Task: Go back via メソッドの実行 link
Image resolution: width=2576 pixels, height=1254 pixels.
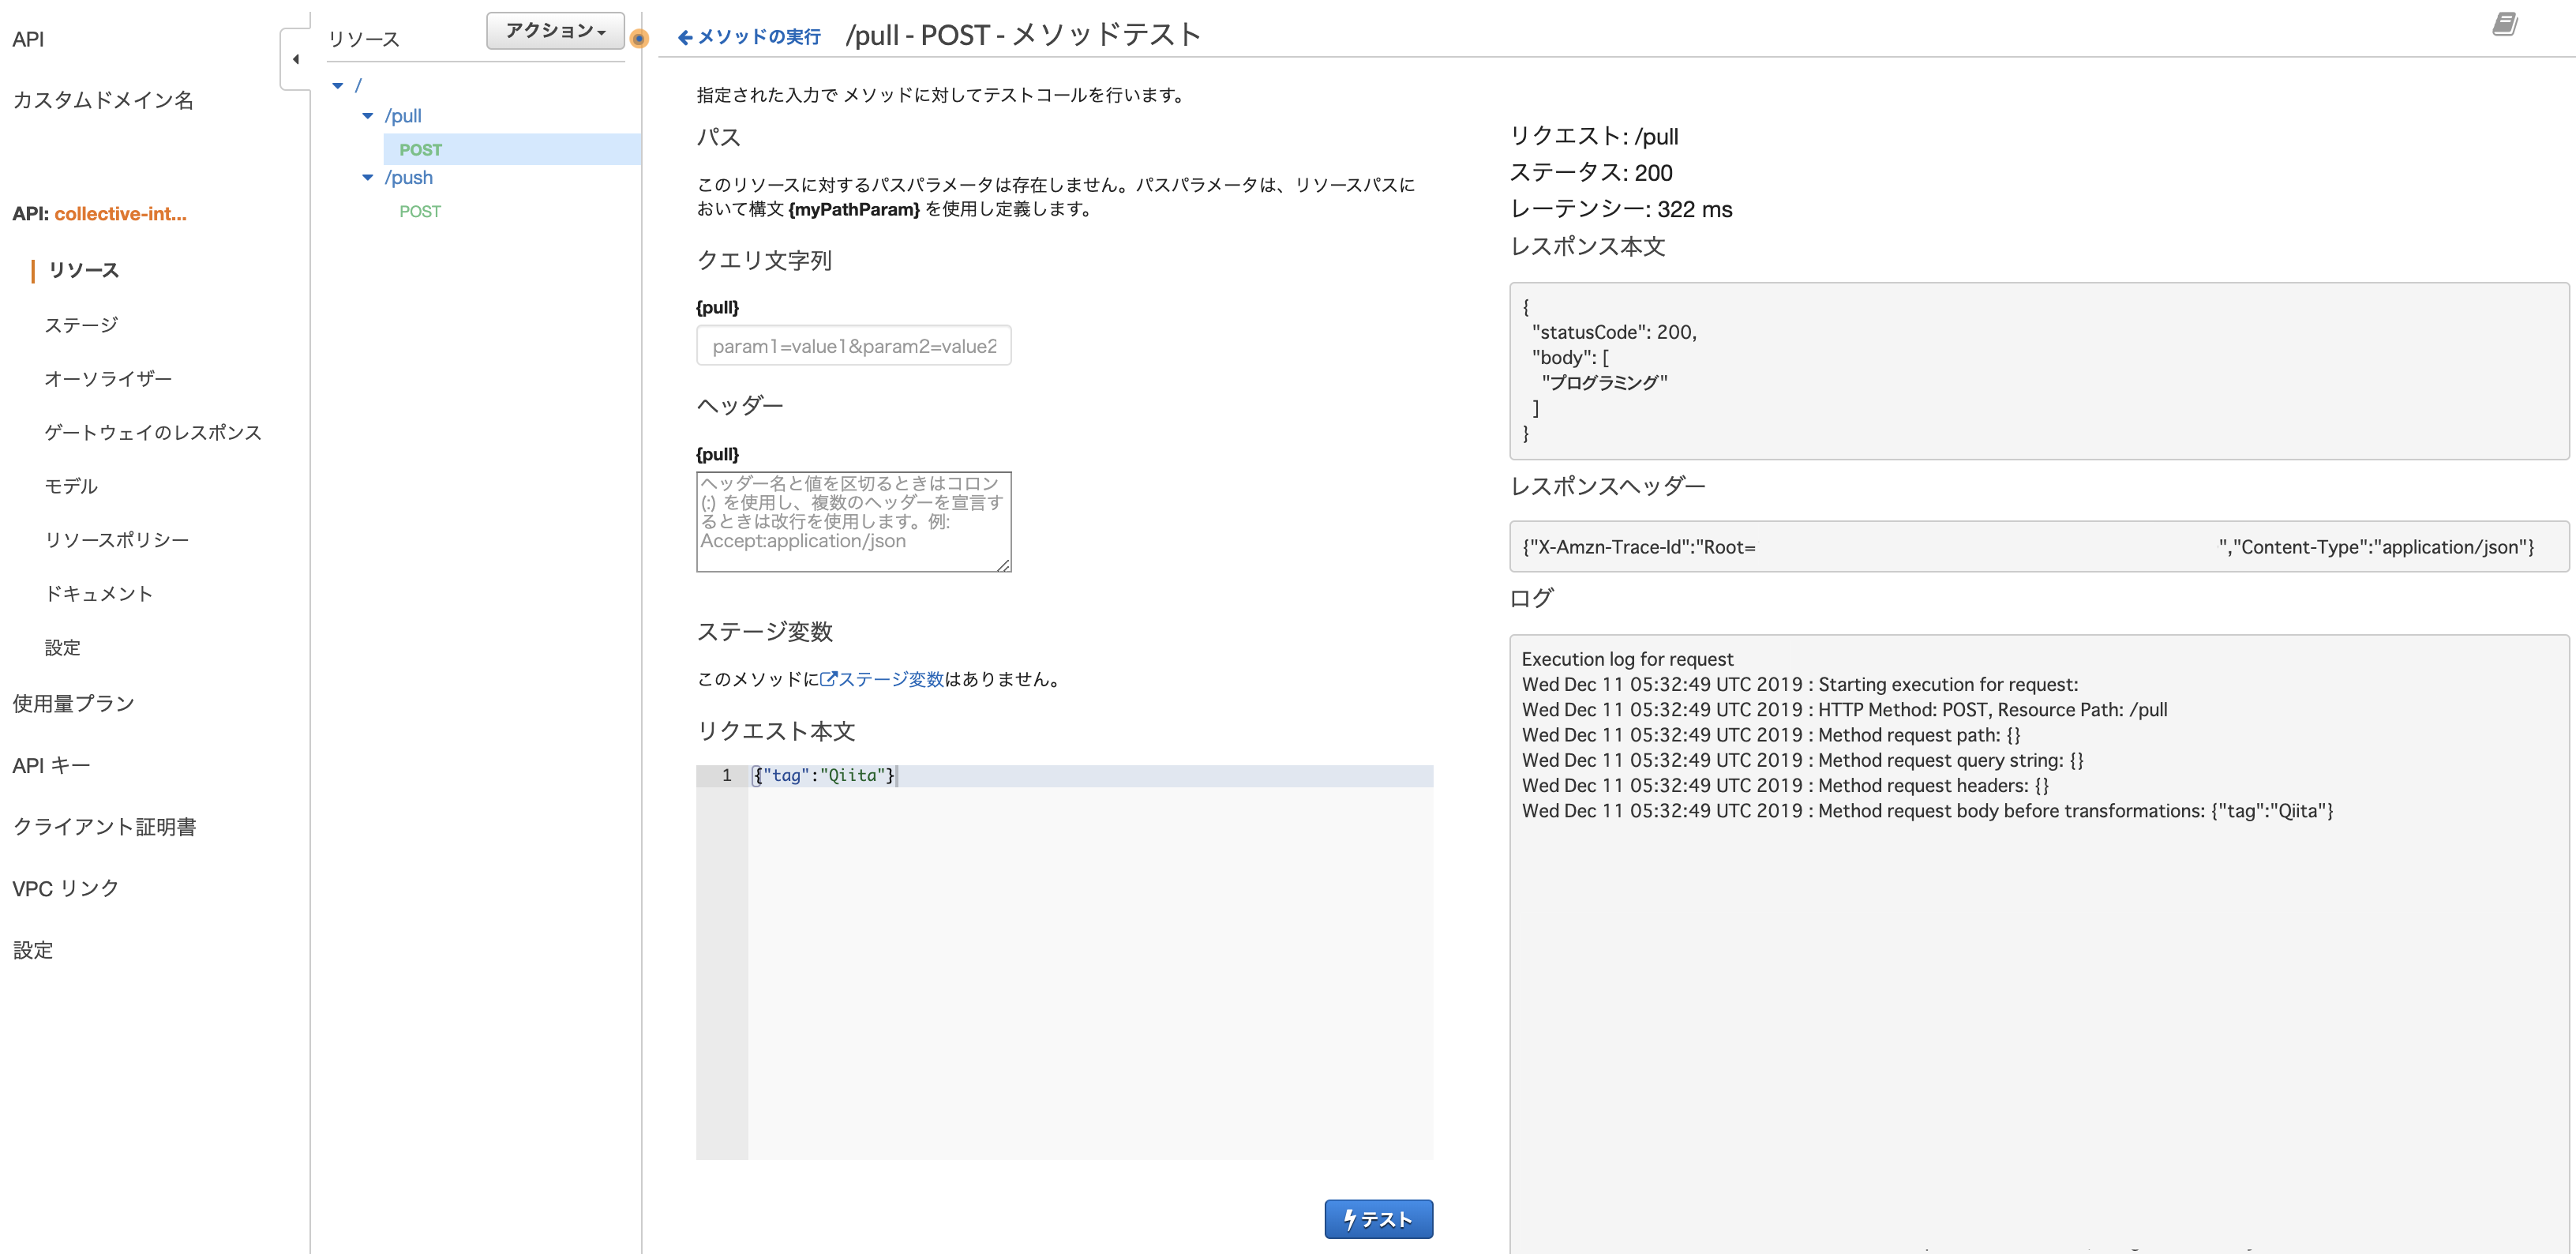Action: [749, 37]
